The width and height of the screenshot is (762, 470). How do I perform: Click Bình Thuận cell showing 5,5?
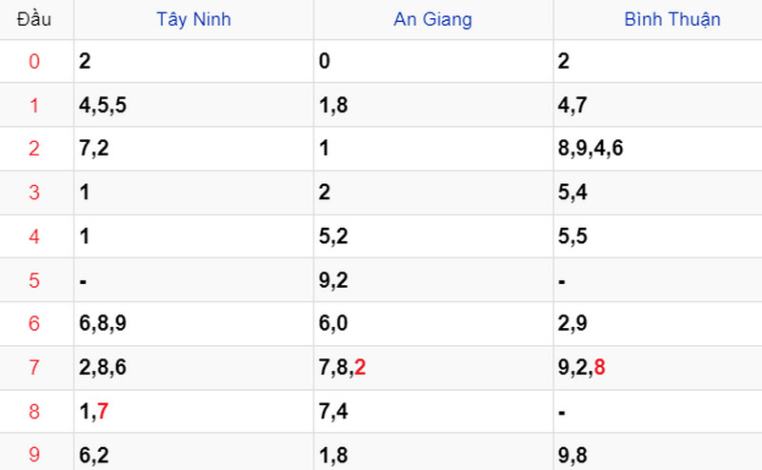click(572, 237)
